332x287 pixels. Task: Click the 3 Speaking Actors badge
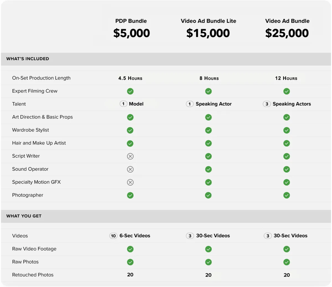[x=267, y=104]
